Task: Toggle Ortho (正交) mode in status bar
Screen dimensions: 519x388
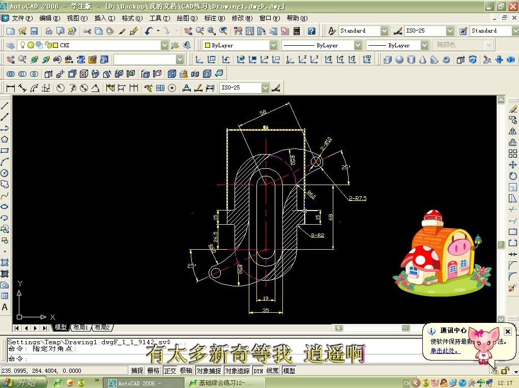Action: tap(170, 371)
